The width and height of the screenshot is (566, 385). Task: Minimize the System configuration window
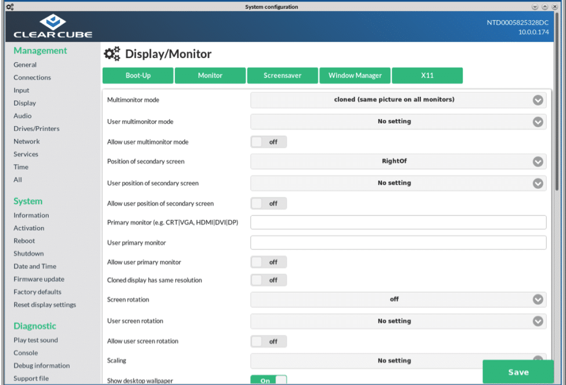point(535,6)
